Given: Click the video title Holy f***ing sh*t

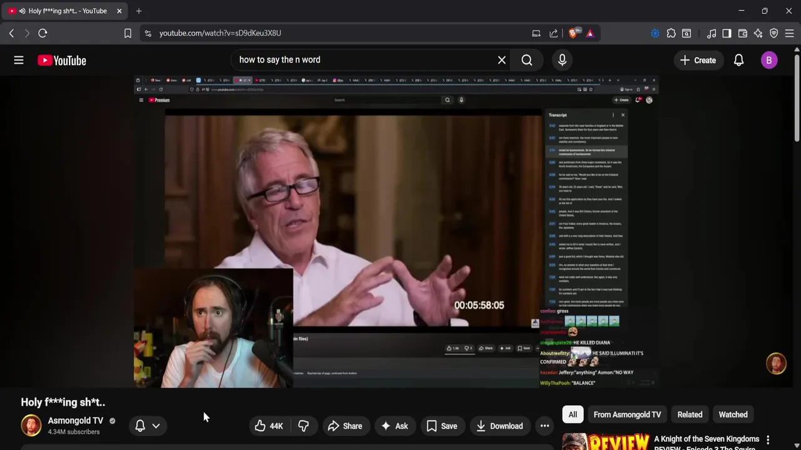Looking at the screenshot, I should [x=63, y=402].
